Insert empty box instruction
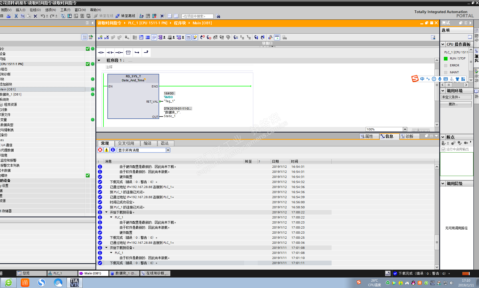Image resolution: width=479 pixels, height=288 pixels. pyautogui.click(x=128, y=53)
